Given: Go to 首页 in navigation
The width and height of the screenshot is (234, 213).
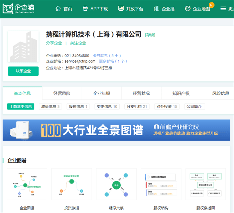Looking at the screenshot, I should tap(68, 9).
